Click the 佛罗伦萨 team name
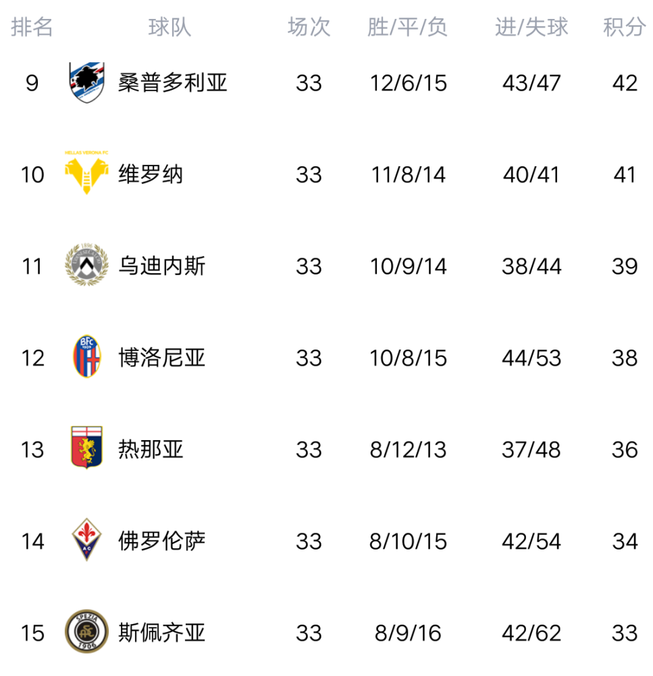This screenshot has height=676, width=653. click(x=161, y=541)
